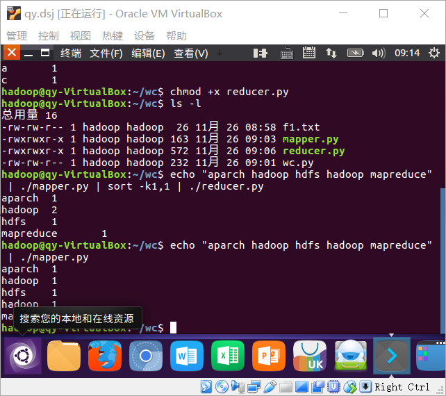Screen dimensions: 446x396
Task: Open the keyboard layout indicator
Action: click(287, 53)
